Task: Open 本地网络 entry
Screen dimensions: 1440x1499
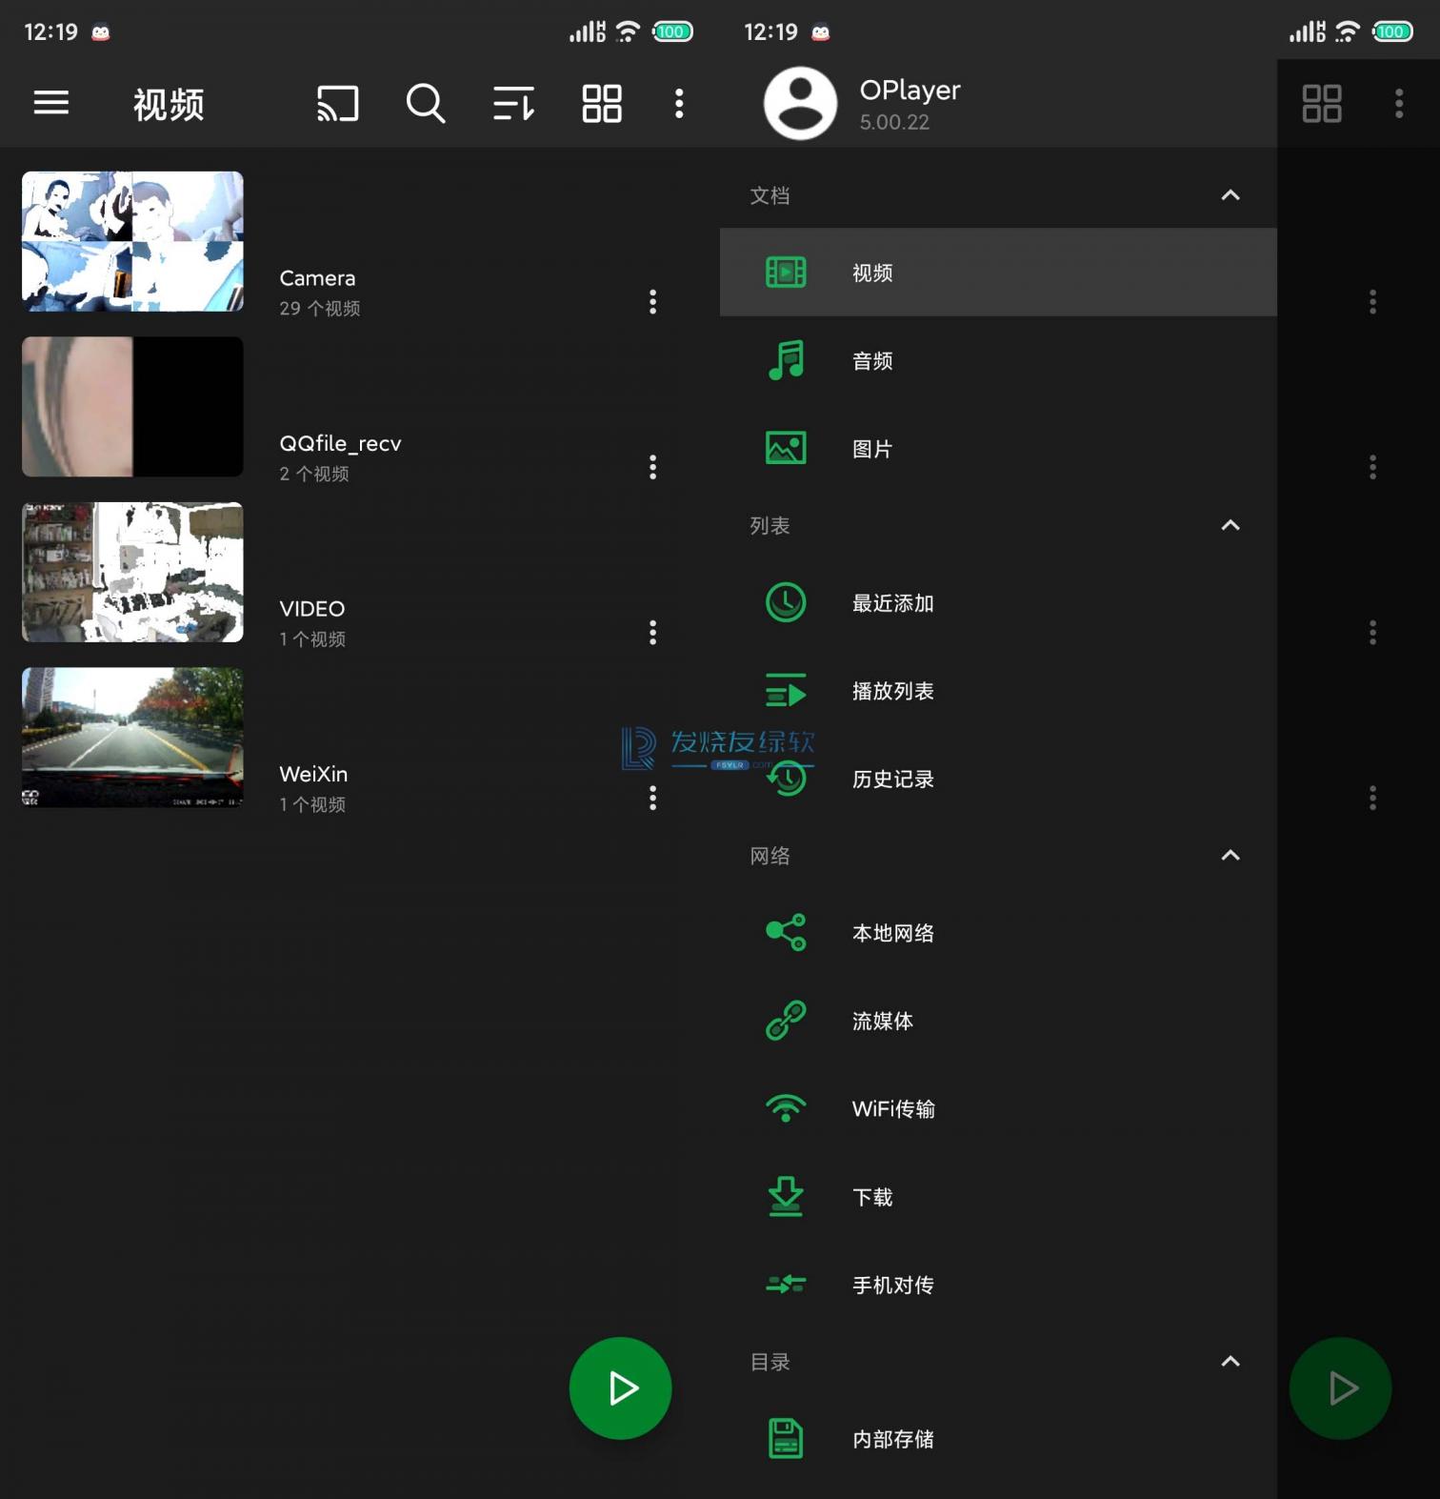Action: tap(998, 932)
